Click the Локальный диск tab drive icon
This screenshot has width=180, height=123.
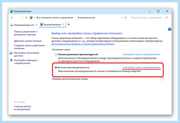[x=11, y=25]
